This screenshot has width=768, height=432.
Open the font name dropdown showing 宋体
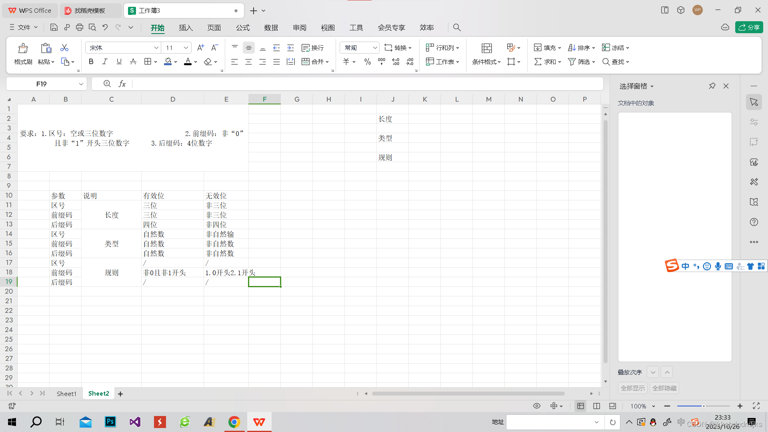point(156,48)
